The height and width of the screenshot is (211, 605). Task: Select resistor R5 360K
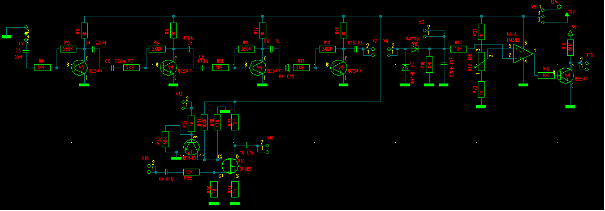(68, 49)
